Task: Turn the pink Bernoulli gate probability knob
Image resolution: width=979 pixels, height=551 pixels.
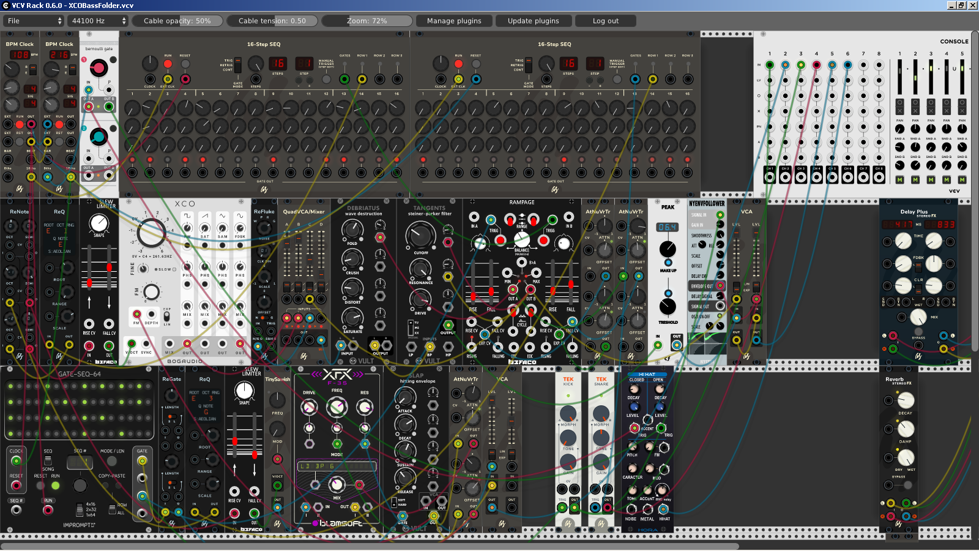Action: click(98, 67)
